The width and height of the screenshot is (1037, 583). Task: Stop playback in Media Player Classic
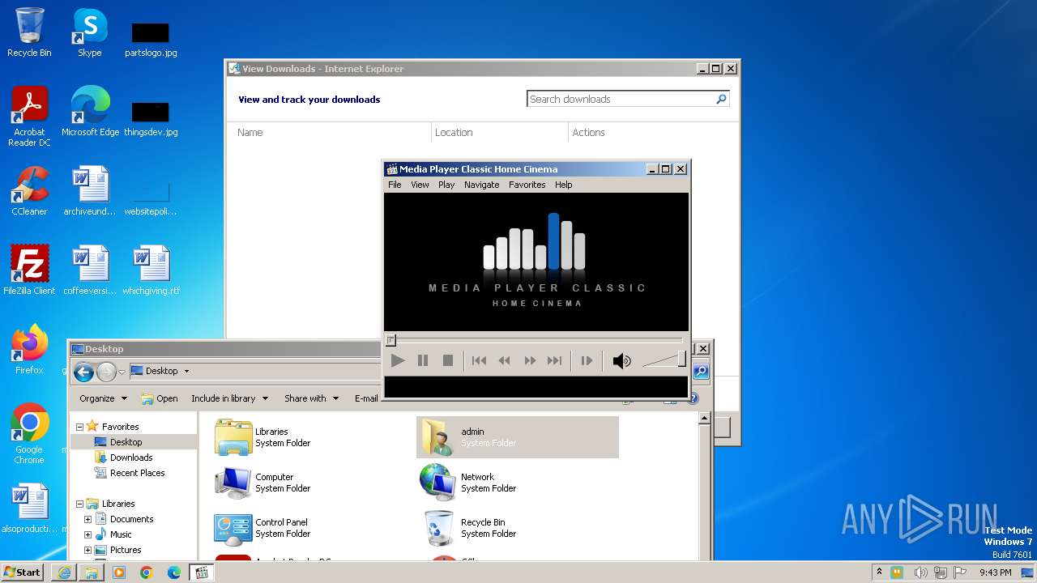tap(448, 360)
